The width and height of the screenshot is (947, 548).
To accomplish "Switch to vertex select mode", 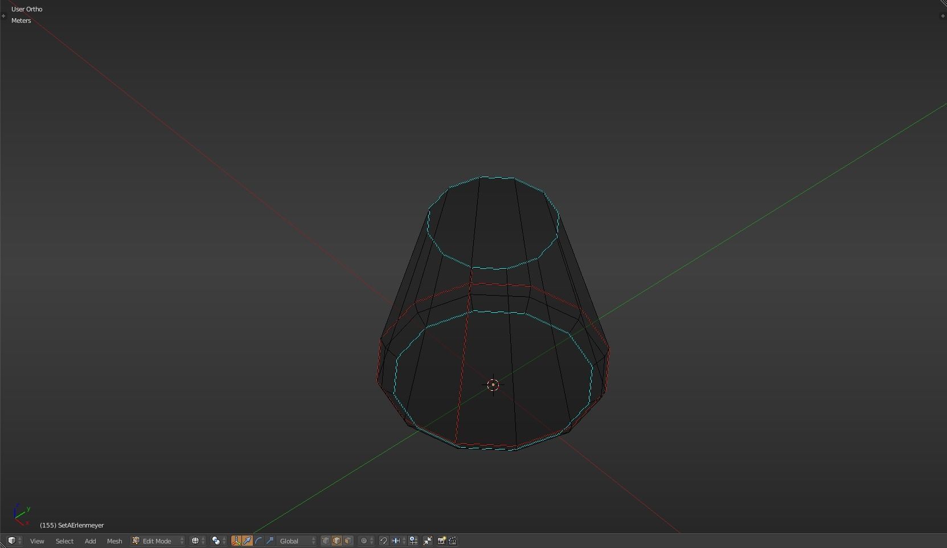I will pyautogui.click(x=326, y=541).
